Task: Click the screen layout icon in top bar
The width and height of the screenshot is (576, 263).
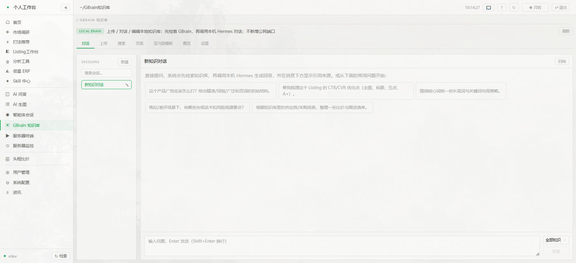Action: tap(488, 7)
